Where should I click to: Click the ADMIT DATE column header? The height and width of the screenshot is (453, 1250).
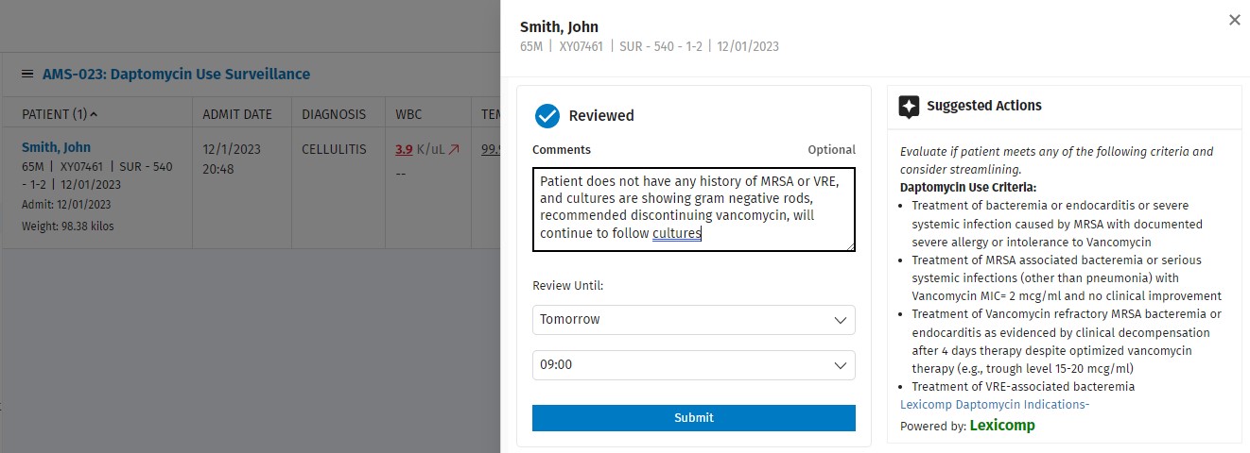tap(237, 114)
